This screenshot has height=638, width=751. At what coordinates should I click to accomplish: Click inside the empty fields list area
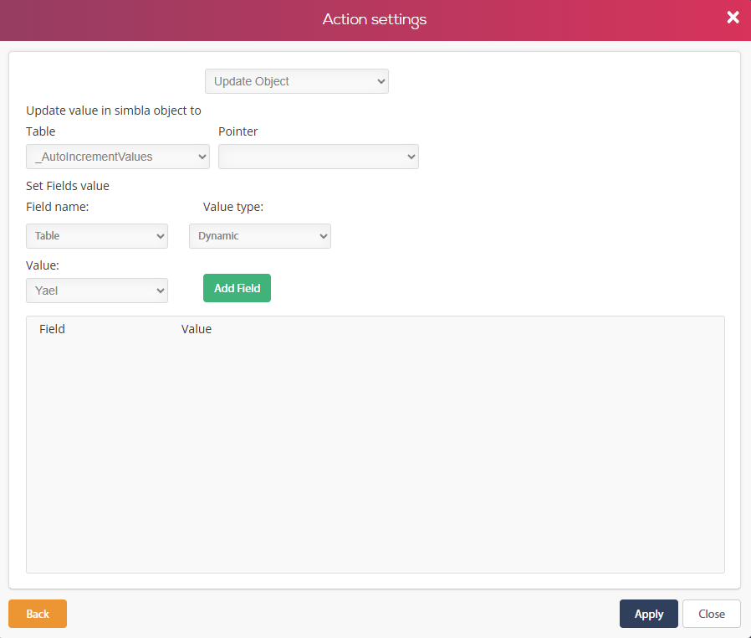[375, 452]
